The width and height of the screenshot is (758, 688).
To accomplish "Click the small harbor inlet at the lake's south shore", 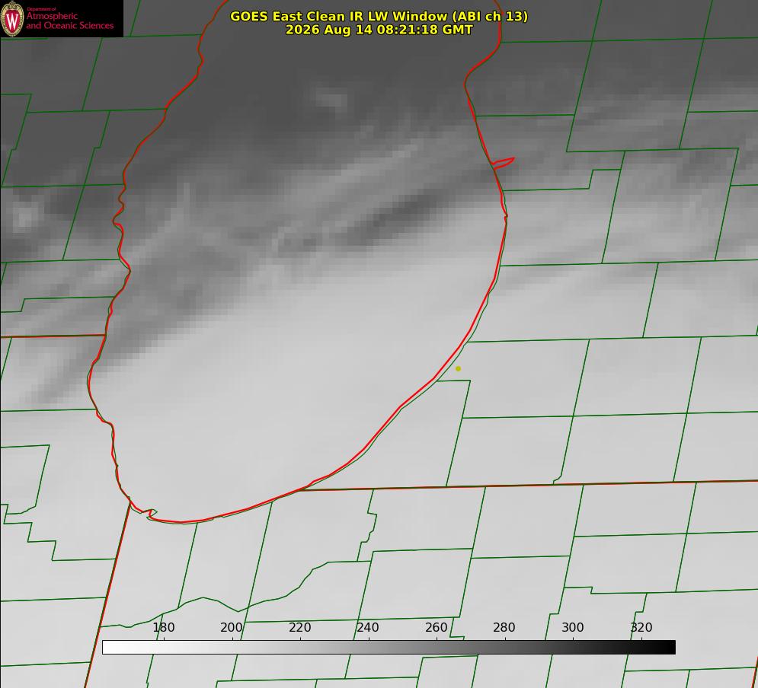I will 149,514.
